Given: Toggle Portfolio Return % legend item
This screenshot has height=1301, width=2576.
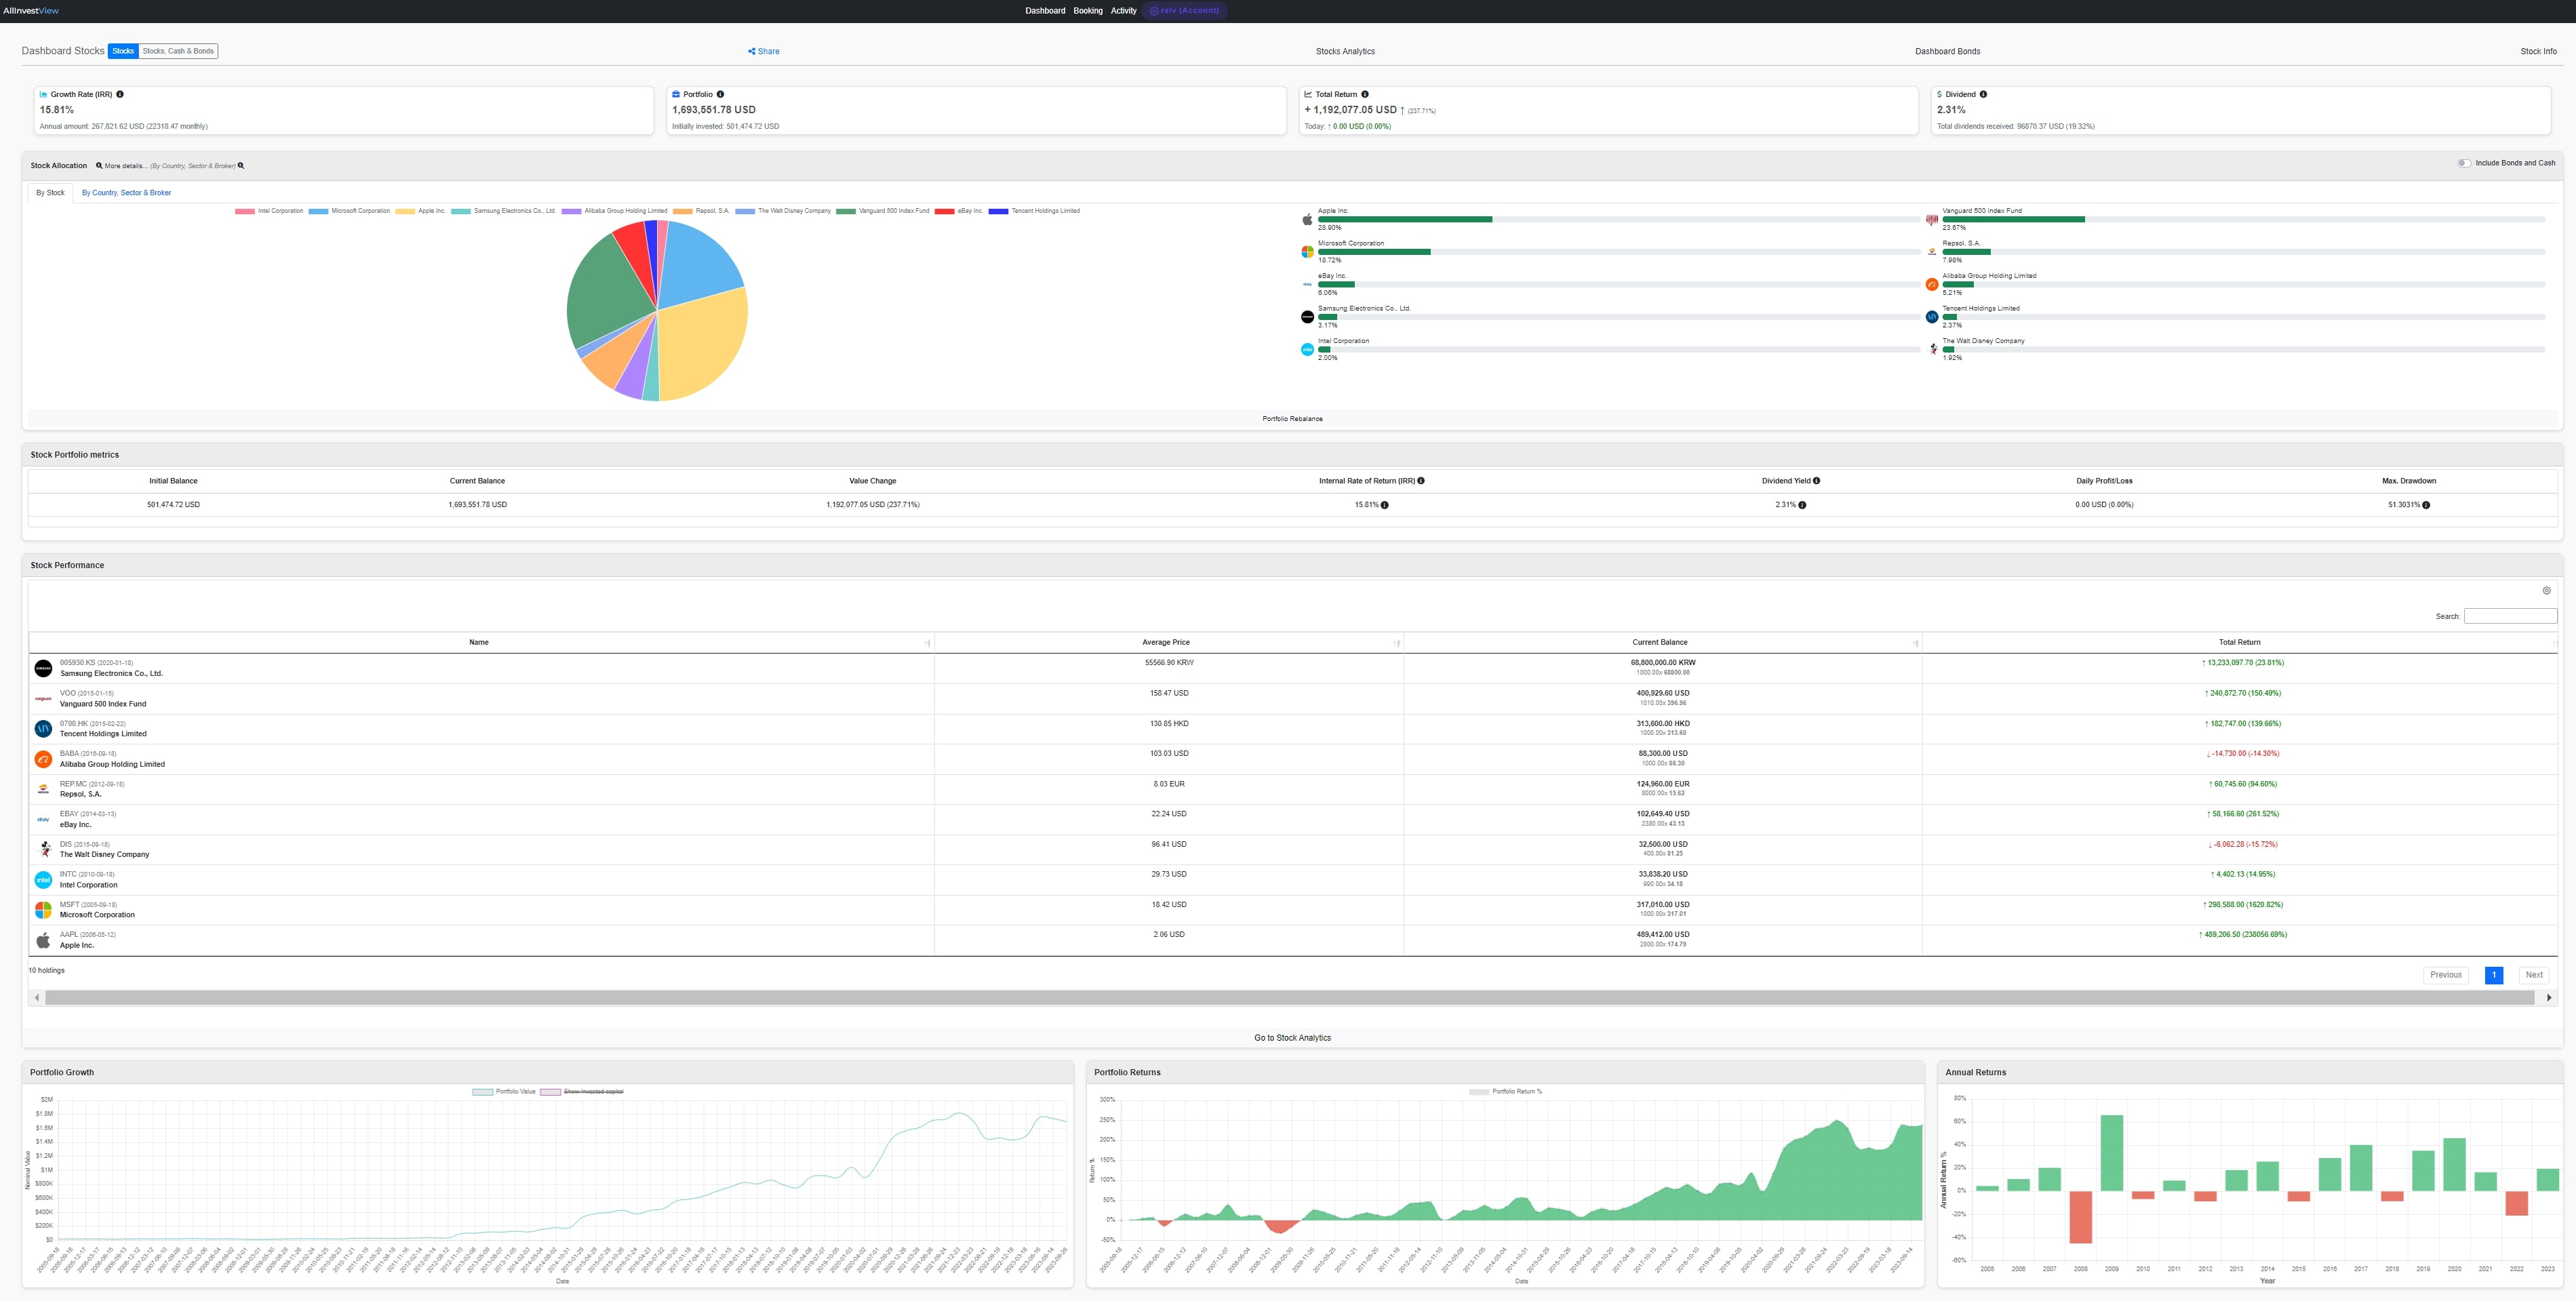Looking at the screenshot, I should (x=1506, y=1092).
